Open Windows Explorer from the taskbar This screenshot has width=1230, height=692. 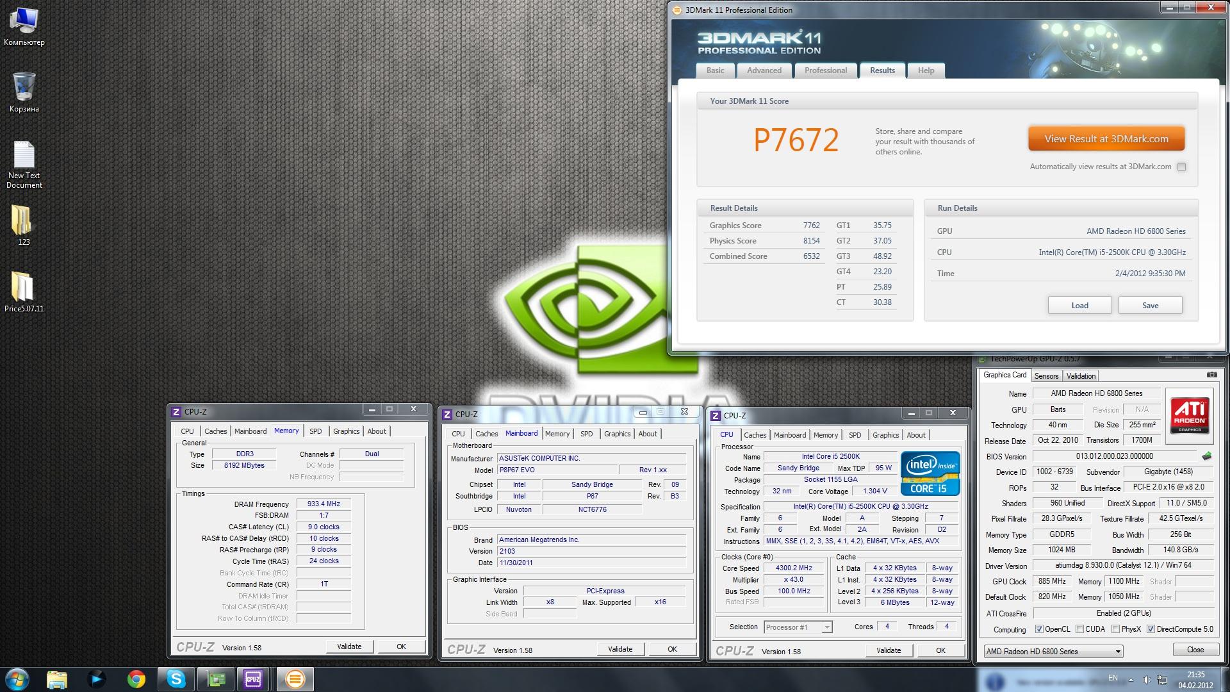[x=57, y=679]
